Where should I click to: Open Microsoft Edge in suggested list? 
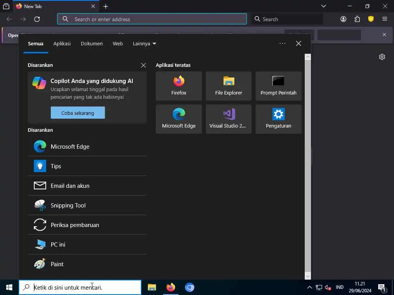point(87,146)
